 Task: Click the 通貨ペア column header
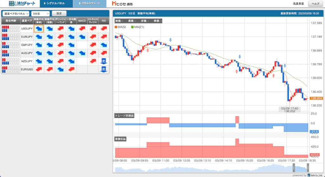tap(27, 21)
